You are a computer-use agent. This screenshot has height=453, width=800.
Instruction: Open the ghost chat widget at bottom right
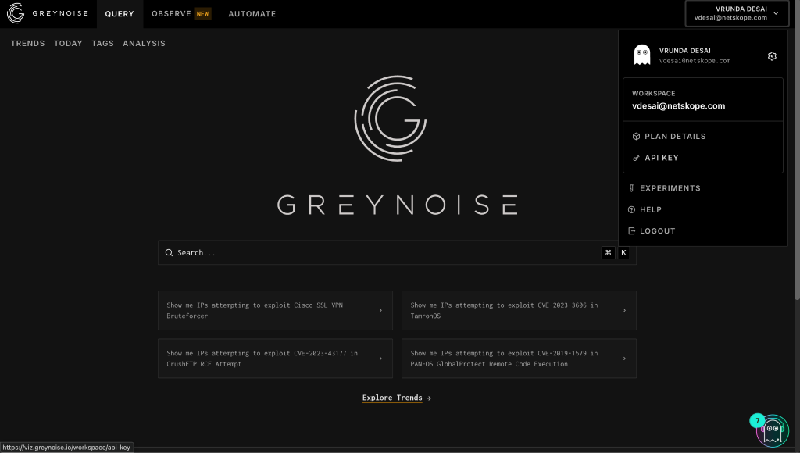pos(773,431)
